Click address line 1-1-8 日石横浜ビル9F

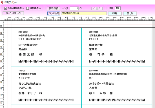click(30, 39)
